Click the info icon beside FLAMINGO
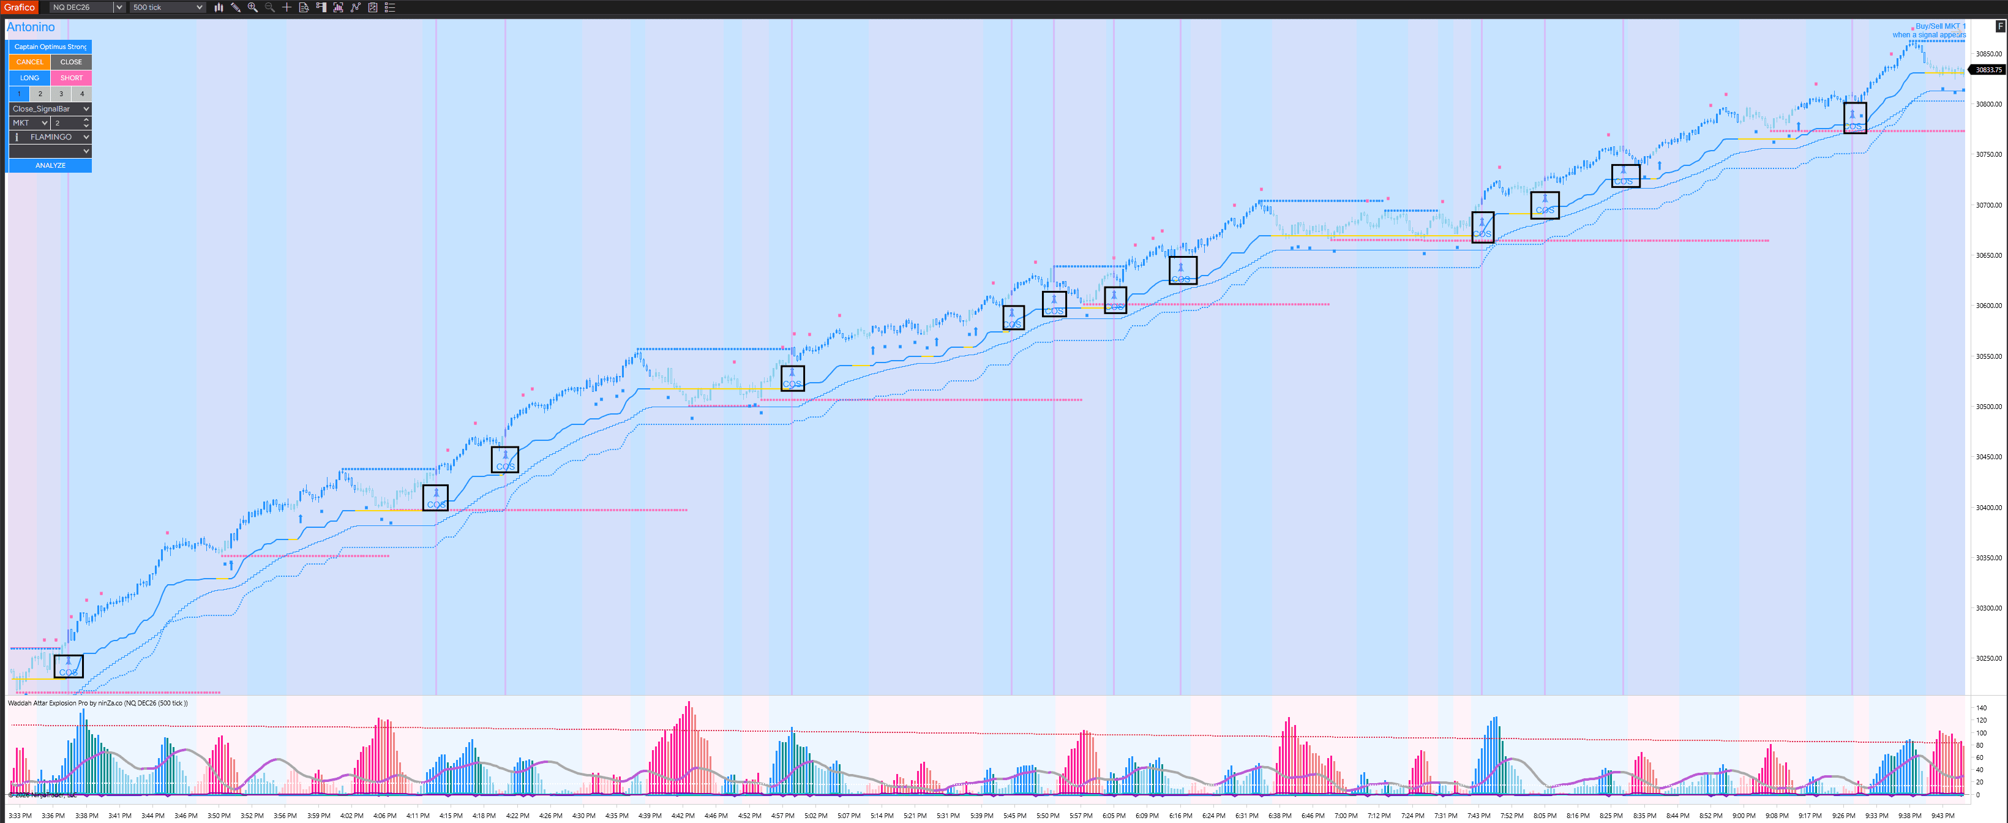2008x823 pixels. point(17,137)
